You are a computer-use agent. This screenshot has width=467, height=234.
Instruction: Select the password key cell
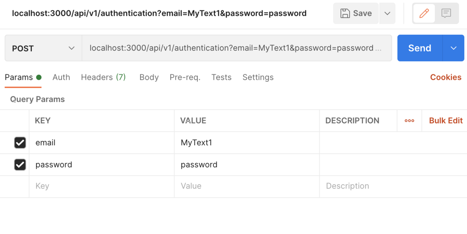[102, 165]
